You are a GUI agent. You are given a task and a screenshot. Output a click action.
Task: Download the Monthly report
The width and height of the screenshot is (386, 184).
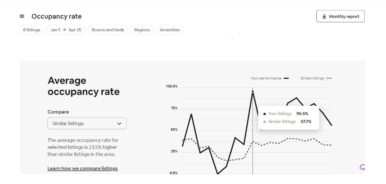click(341, 16)
